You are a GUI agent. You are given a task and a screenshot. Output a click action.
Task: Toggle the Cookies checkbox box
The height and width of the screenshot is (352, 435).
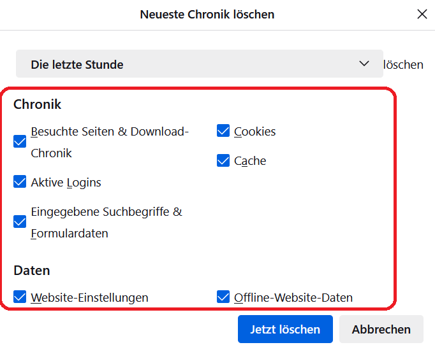pyautogui.click(x=223, y=131)
